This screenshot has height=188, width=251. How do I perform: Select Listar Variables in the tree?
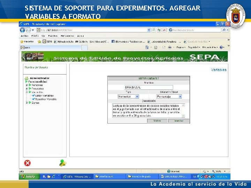[x=44, y=96]
